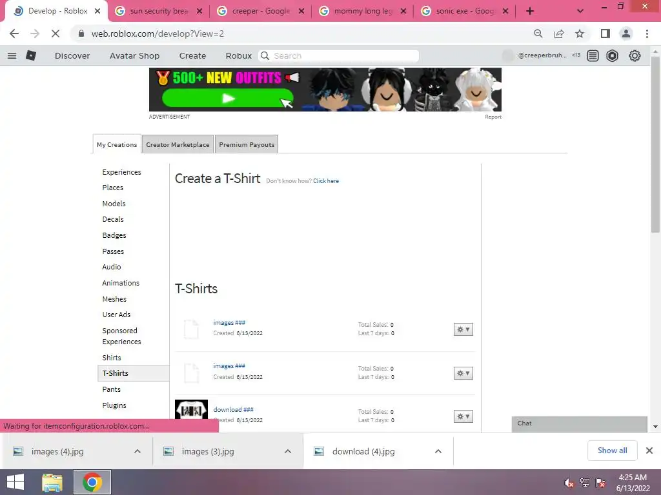The width and height of the screenshot is (661, 495).
Task: Click the search magnifier icon in Roblox search
Action: point(265,55)
